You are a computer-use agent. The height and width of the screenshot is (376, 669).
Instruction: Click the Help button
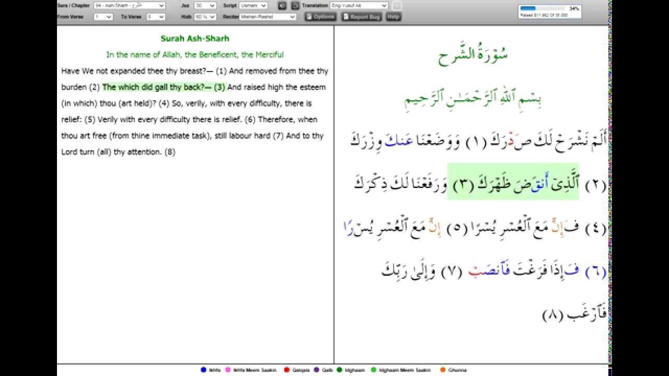tap(394, 17)
